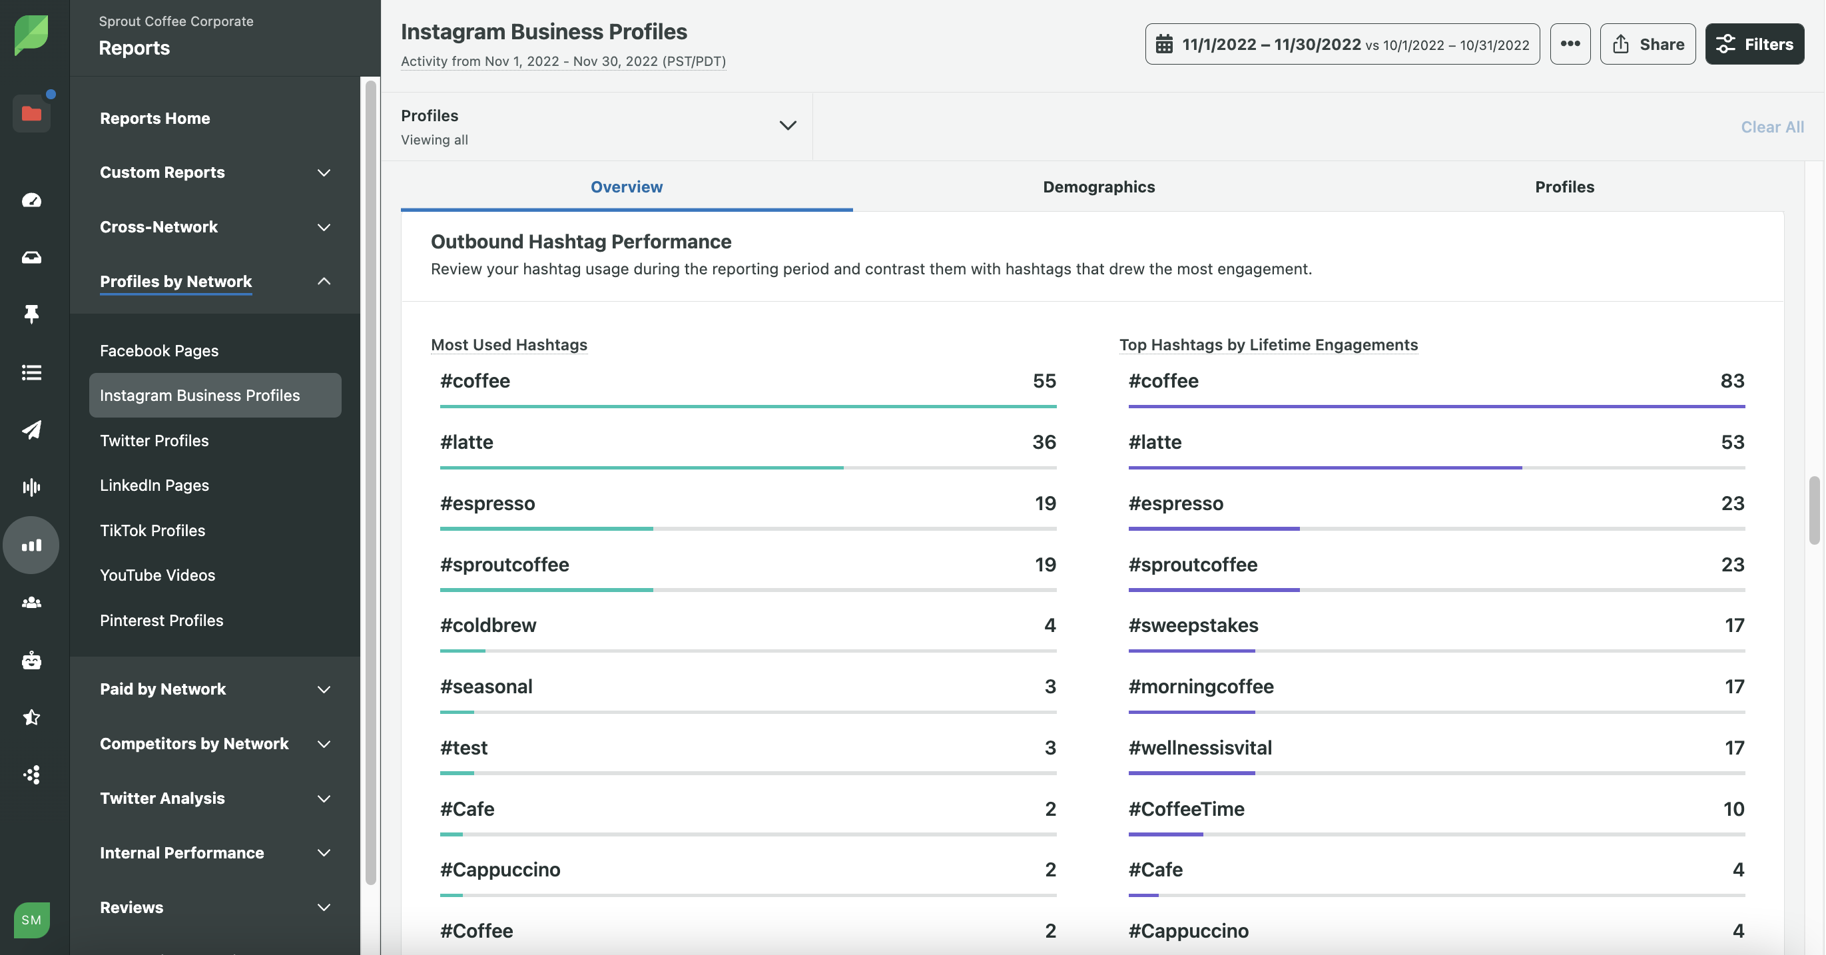Image resolution: width=1826 pixels, height=955 pixels.
Task: Open the three-dot more options button
Action: click(x=1570, y=44)
